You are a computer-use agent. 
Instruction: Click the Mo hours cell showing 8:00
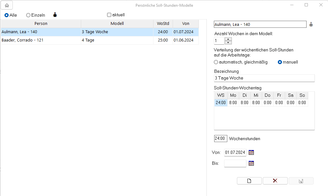pos(233,103)
